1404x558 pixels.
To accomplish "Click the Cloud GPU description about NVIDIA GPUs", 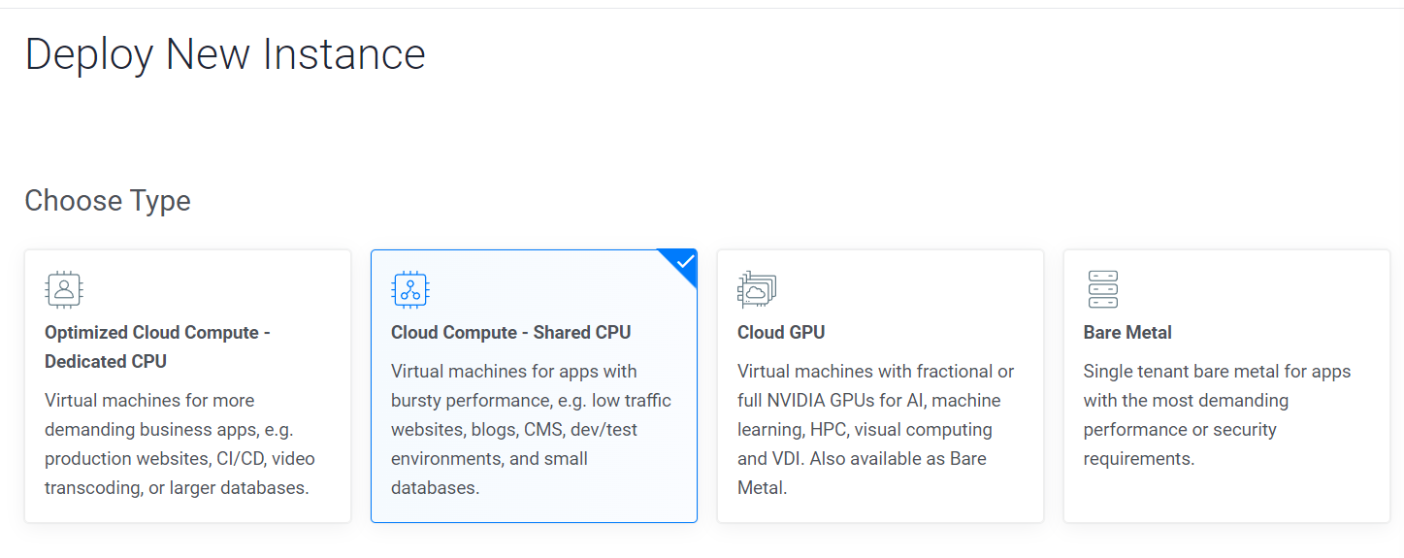I will coord(875,429).
